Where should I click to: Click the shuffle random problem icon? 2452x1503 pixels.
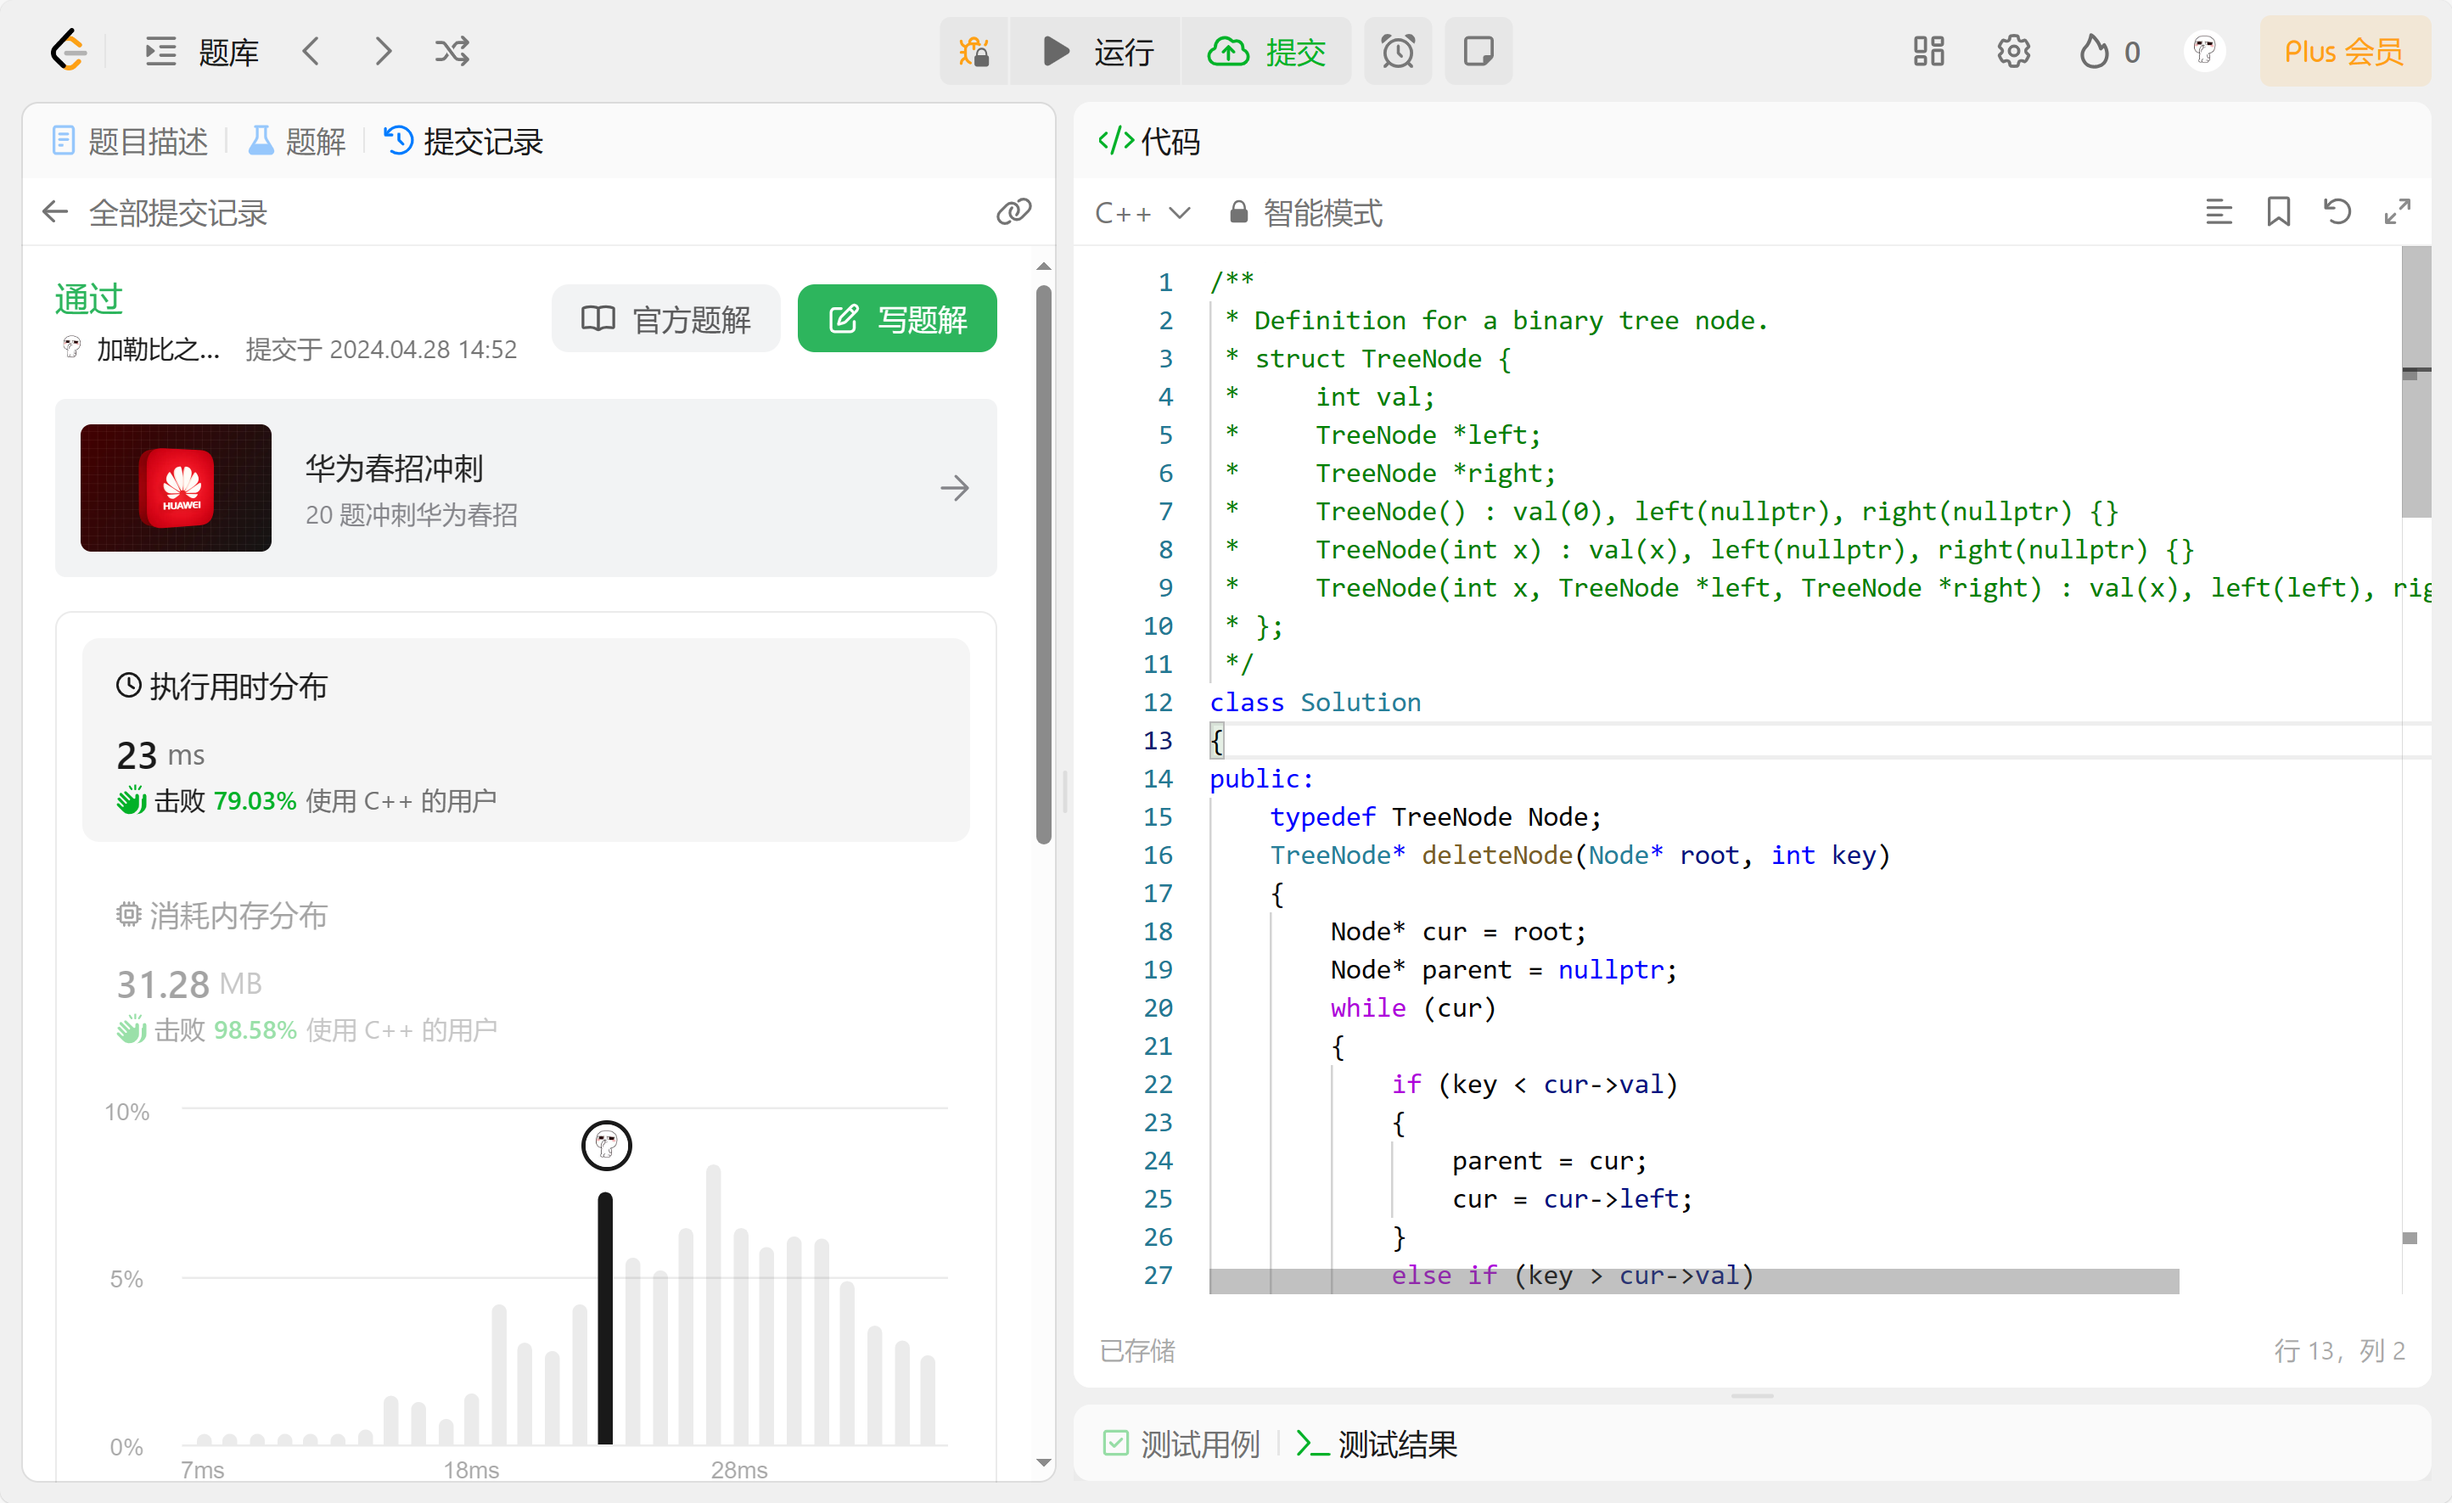[x=452, y=51]
